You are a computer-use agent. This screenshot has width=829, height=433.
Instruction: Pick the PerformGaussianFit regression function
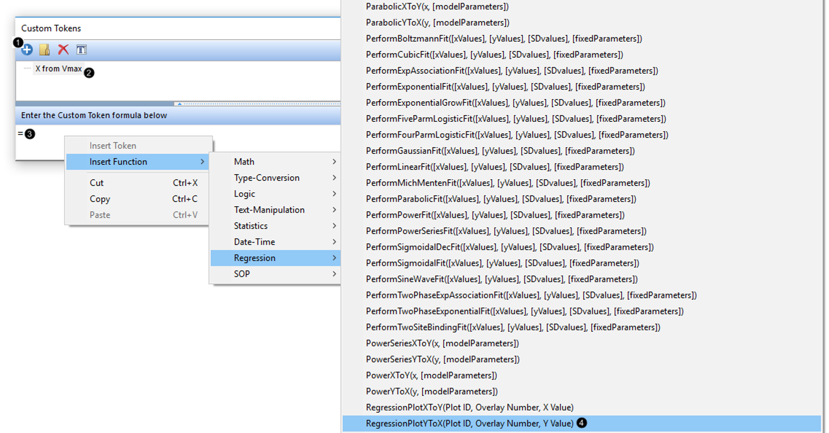click(500, 151)
